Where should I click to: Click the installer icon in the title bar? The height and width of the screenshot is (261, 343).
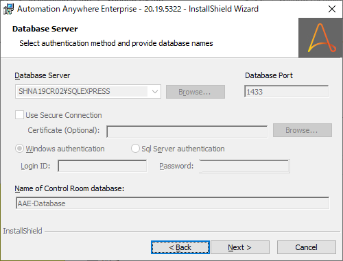point(8,9)
